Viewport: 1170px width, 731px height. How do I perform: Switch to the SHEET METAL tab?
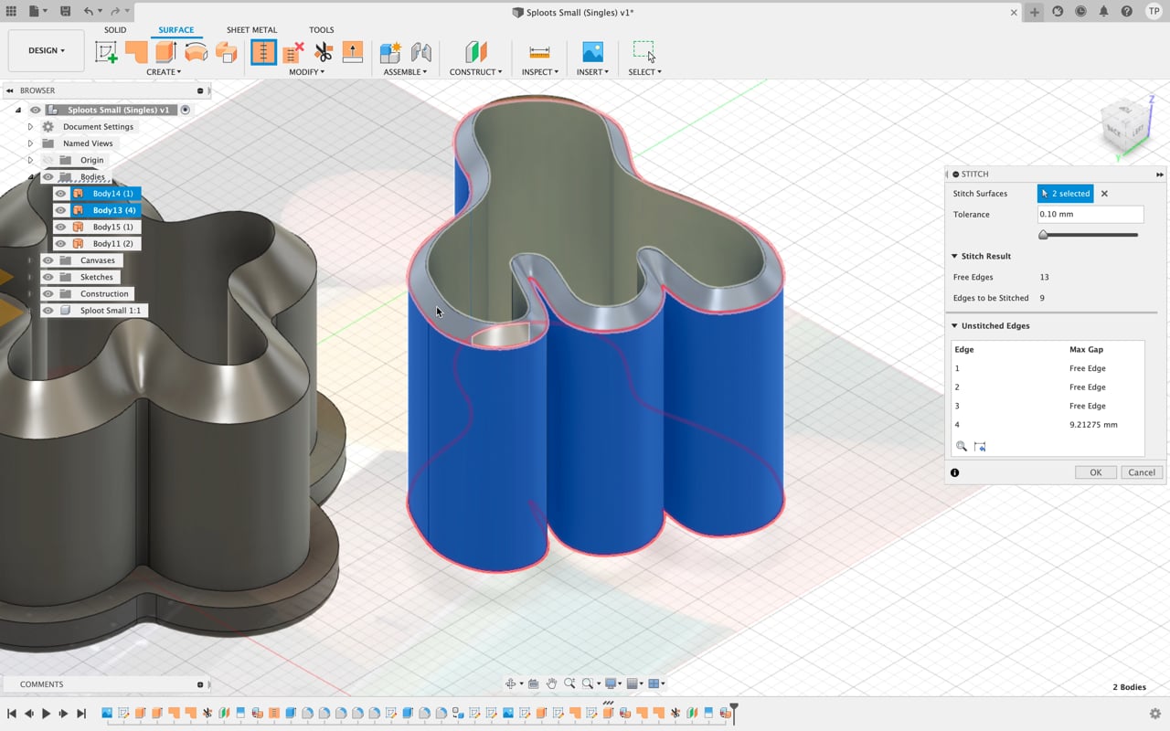tap(251, 30)
